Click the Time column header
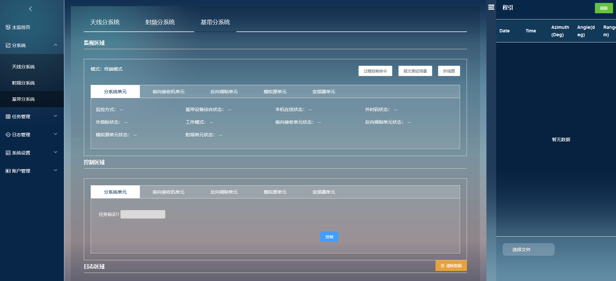The image size is (616, 281). (531, 31)
